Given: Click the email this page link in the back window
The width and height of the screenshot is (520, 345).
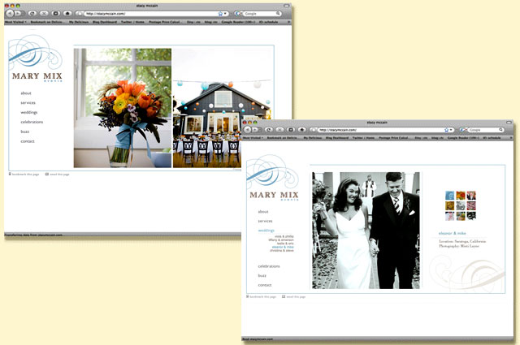Looking at the screenshot, I should pyautogui.click(x=58, y=174).
